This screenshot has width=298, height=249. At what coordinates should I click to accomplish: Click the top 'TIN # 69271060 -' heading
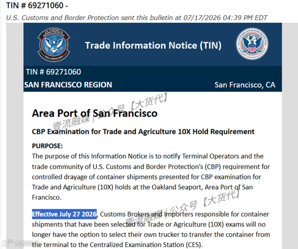pyautogui.click(x=37, y=5)
